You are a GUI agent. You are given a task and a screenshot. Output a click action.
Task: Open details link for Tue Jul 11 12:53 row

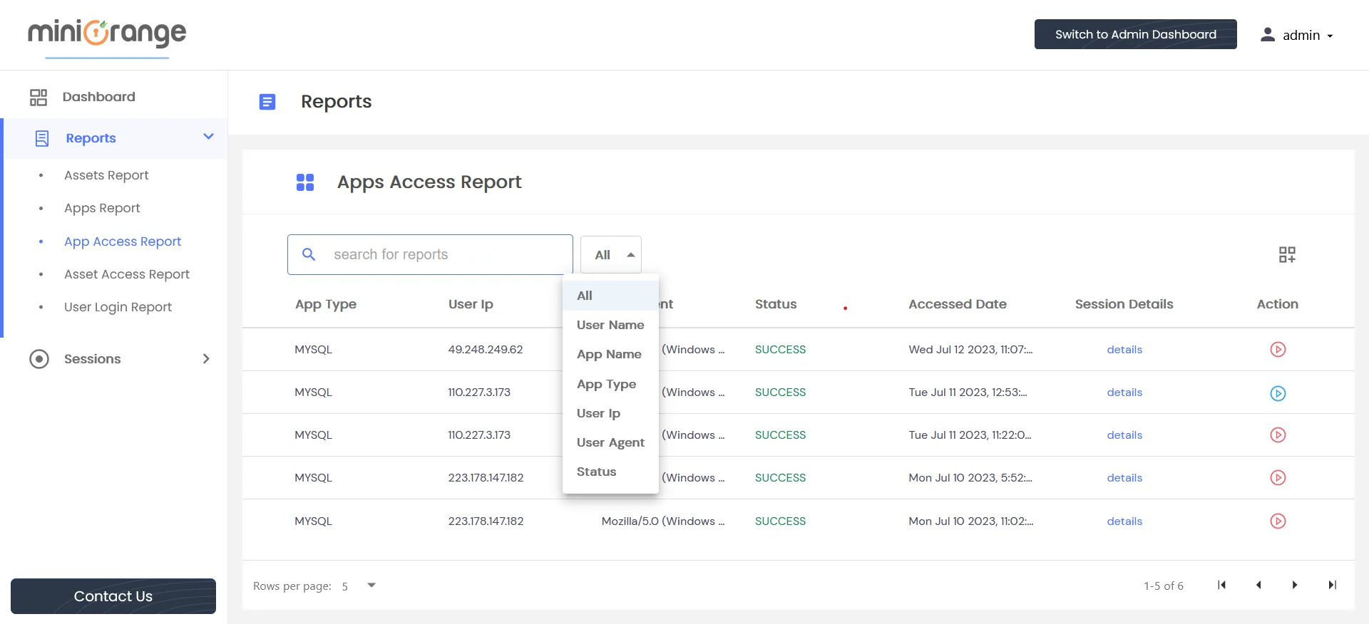(1124, 392)
